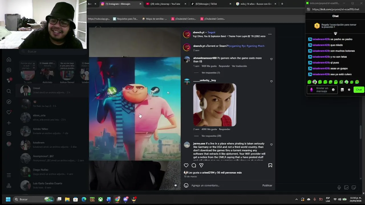Open the Search icon in the Instagram sidebar
The height and width of the screenshot is (205, 365).
pos(9,91)
